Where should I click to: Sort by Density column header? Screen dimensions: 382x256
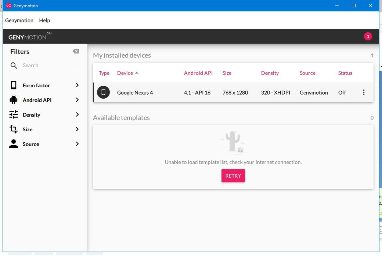pos(270,73)
